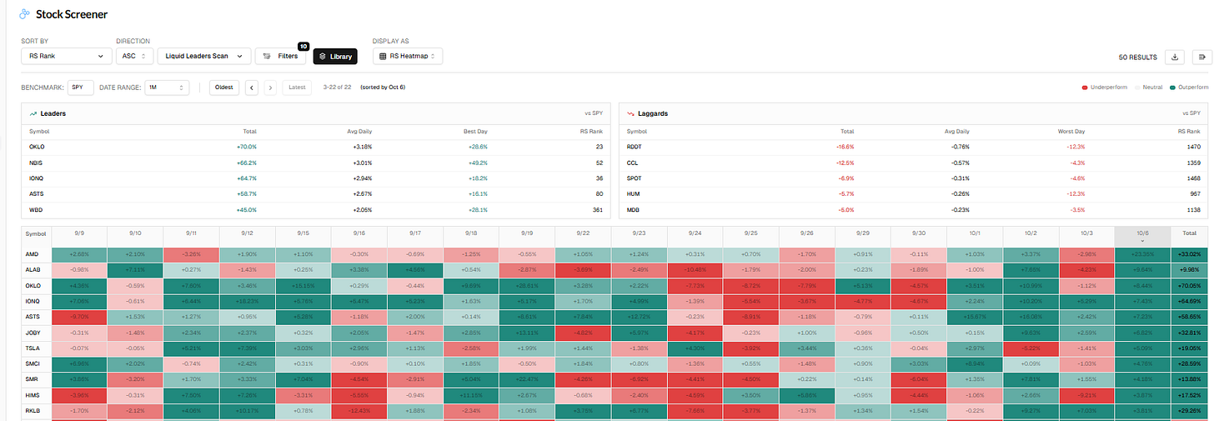Click the -16.6% RDDT total value
This screenshot has width=1214, height=421.
[845, 146]
